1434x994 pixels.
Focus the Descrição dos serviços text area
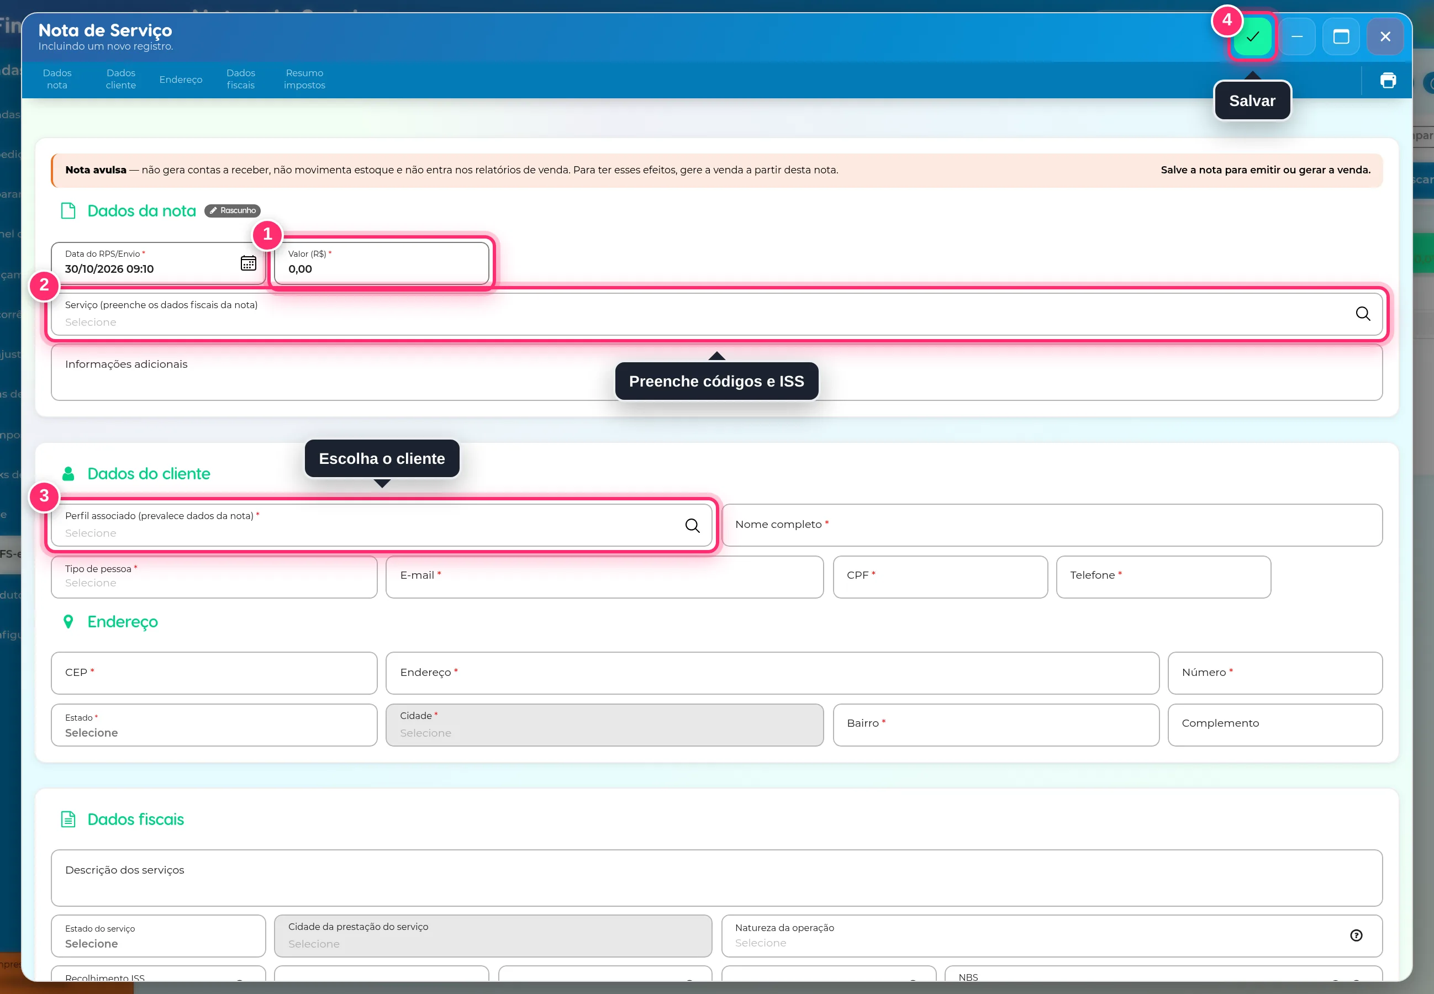pyautogui.click(x=716, y=878)
